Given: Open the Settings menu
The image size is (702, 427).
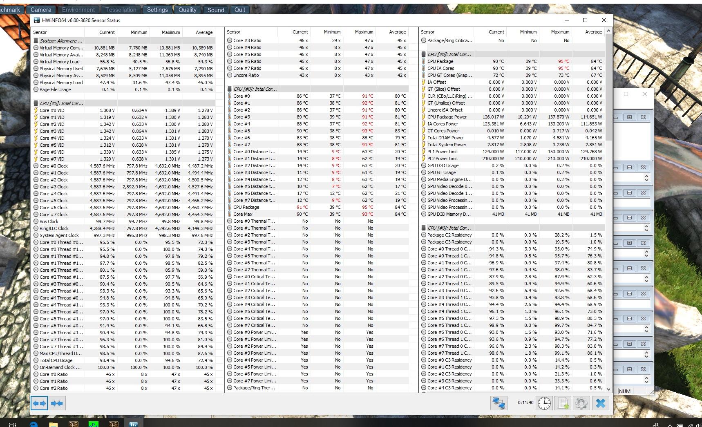Looking at the screenshot, I should click(x=157, y=9).
